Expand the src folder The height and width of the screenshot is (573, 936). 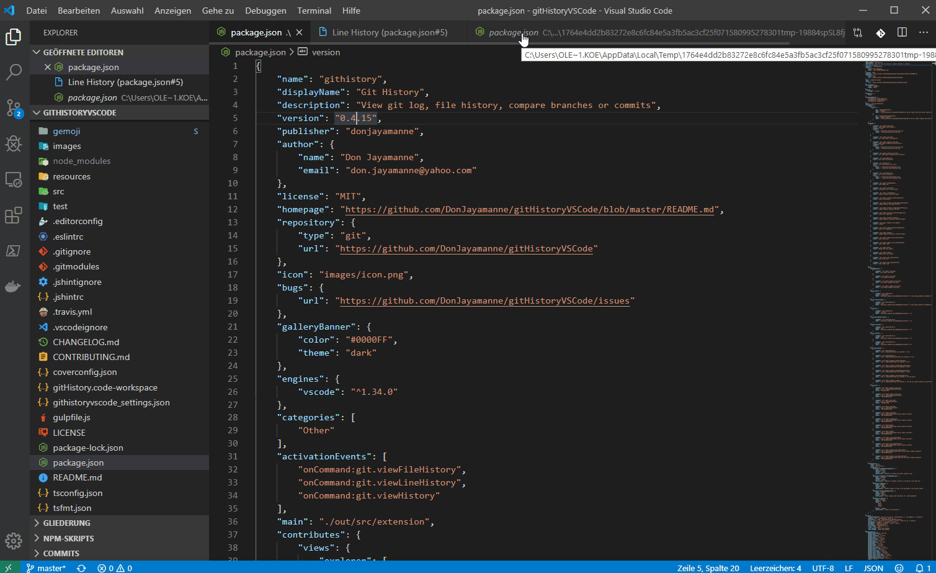click(x=119, y=191)
